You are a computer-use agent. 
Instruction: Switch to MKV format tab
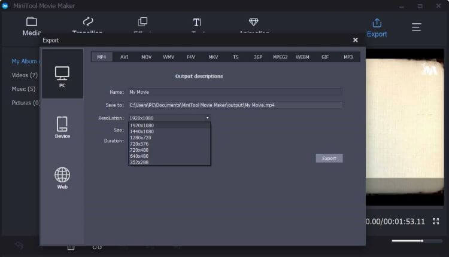click(x=213, y=57)
